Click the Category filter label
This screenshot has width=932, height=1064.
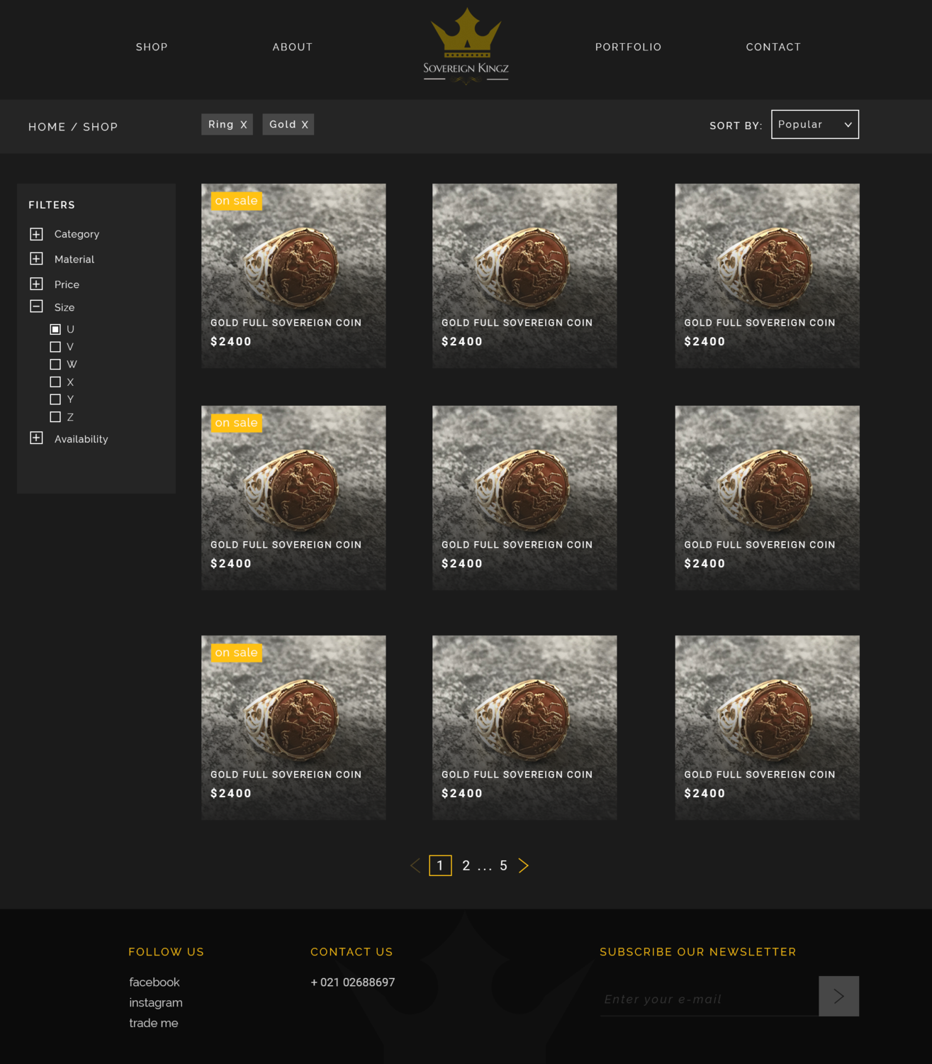(x=77, y=234)
